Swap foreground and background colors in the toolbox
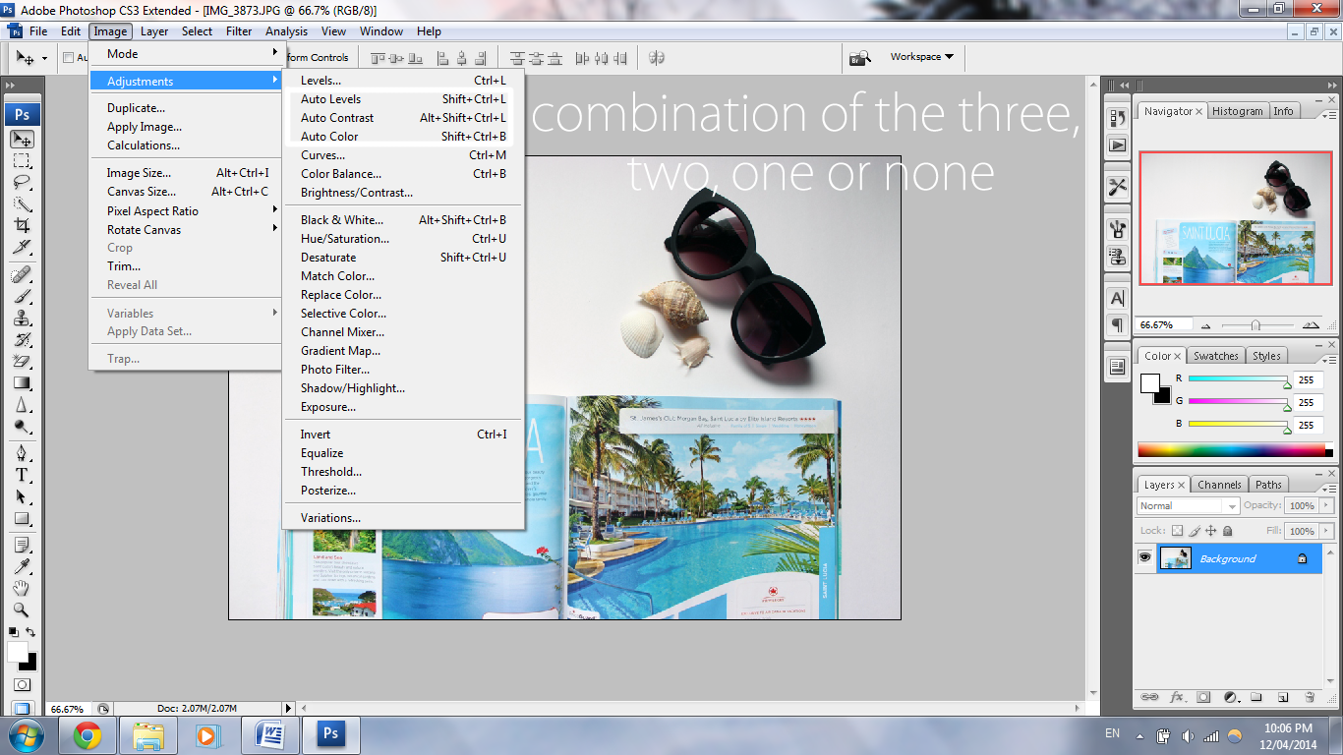Viewport: 1343px width, 755px height. click(30, 632)
